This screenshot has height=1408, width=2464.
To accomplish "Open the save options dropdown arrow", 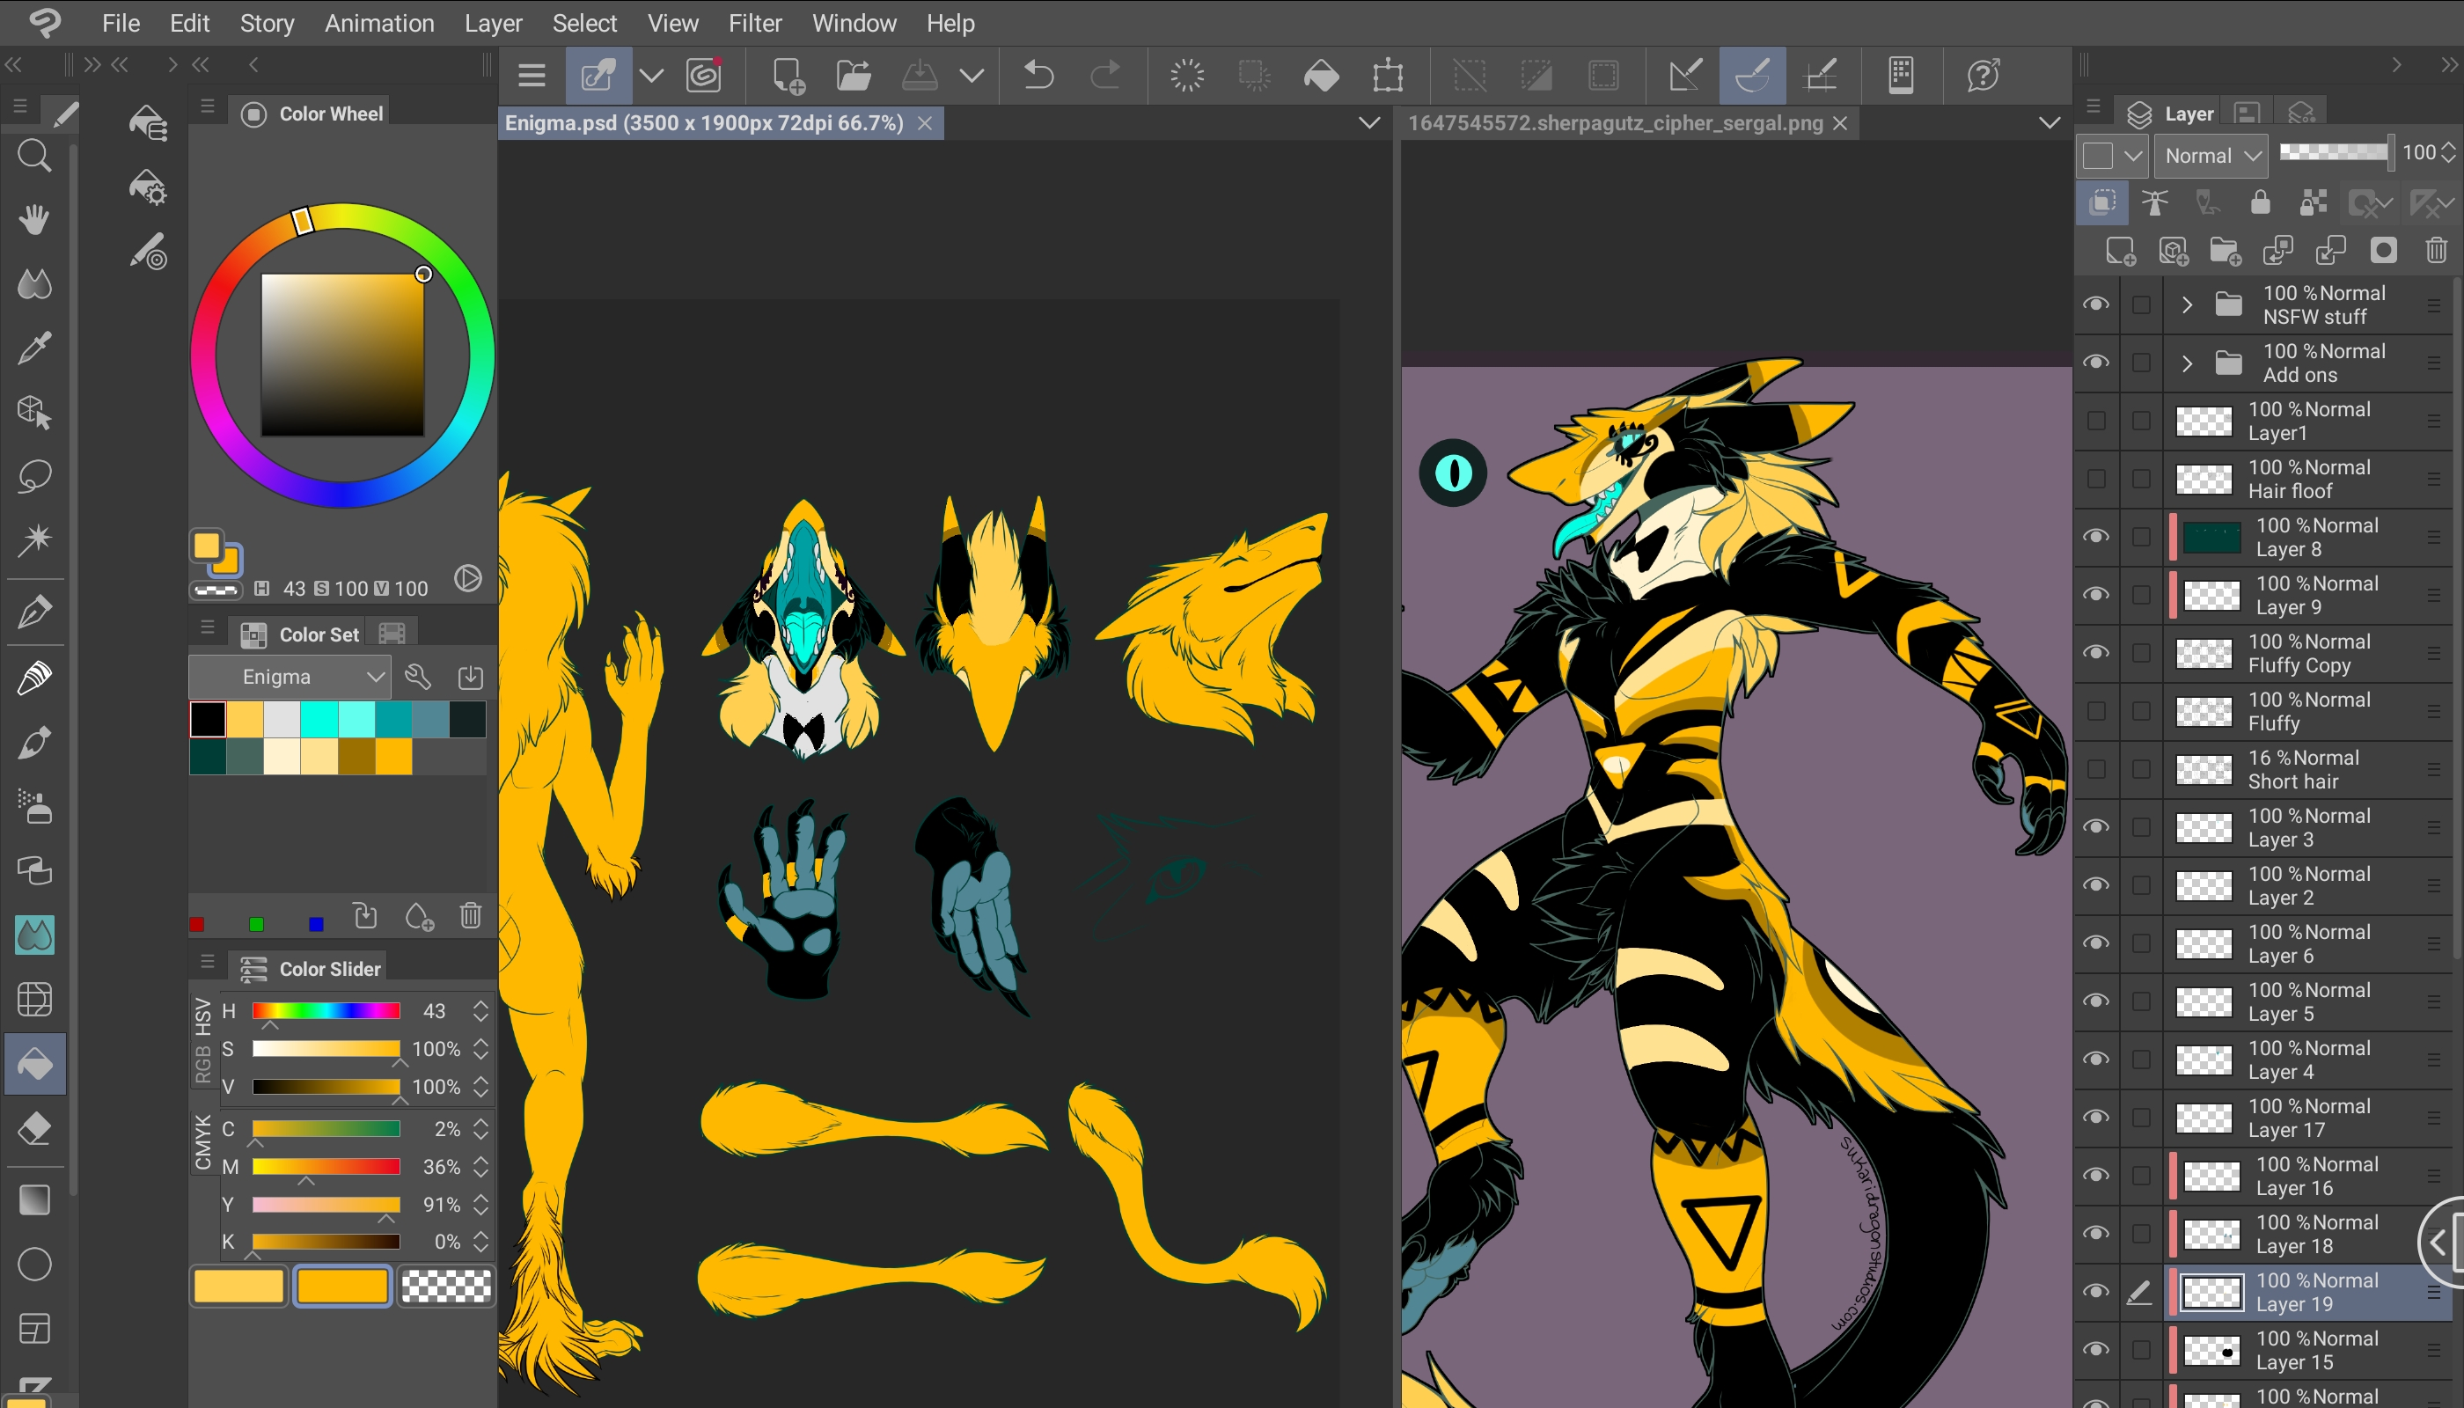I will coord(972,76).
